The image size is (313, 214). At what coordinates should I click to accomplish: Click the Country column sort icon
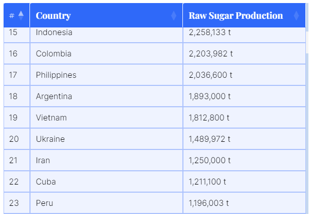pos(174,16)
